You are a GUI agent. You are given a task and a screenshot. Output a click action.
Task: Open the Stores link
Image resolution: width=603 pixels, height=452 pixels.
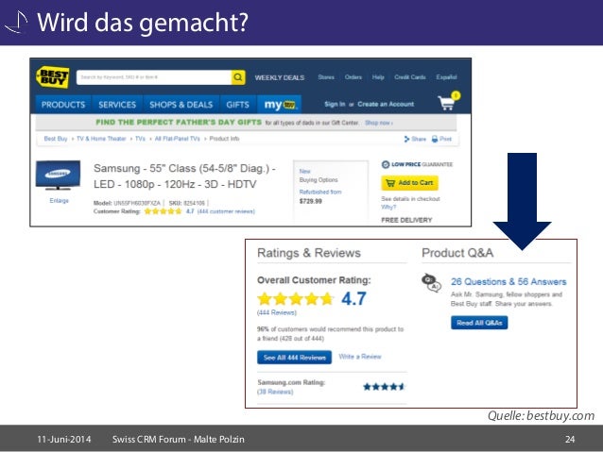coord(326,77)
